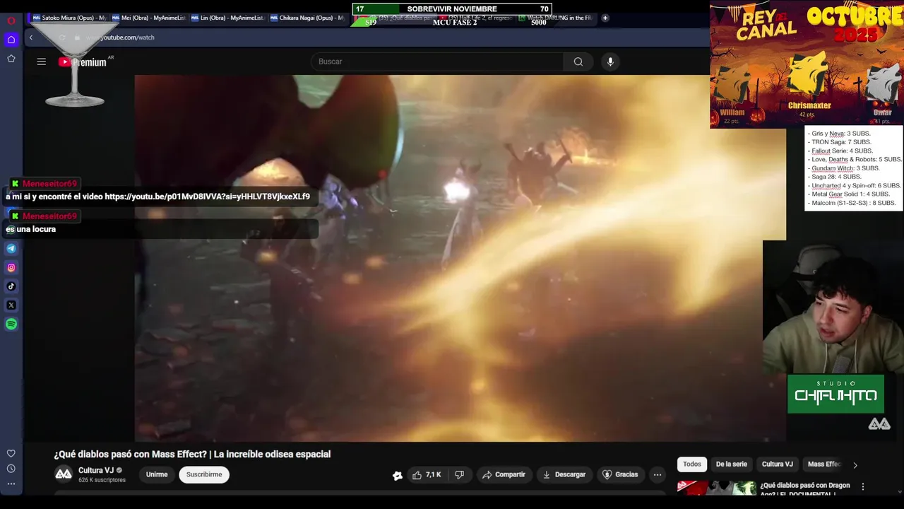
Task: Switch to Mei (Obra) MyAnimeList tab
Action: coord(148,18)
